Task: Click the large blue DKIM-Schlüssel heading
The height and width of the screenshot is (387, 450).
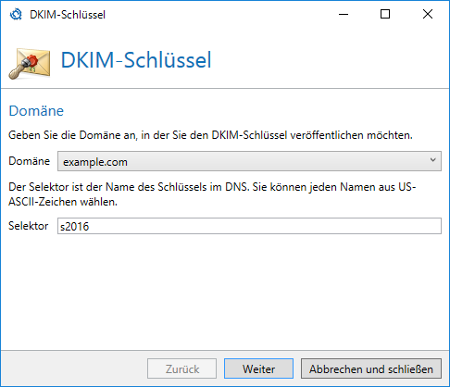Action: [x=136, y=60]
